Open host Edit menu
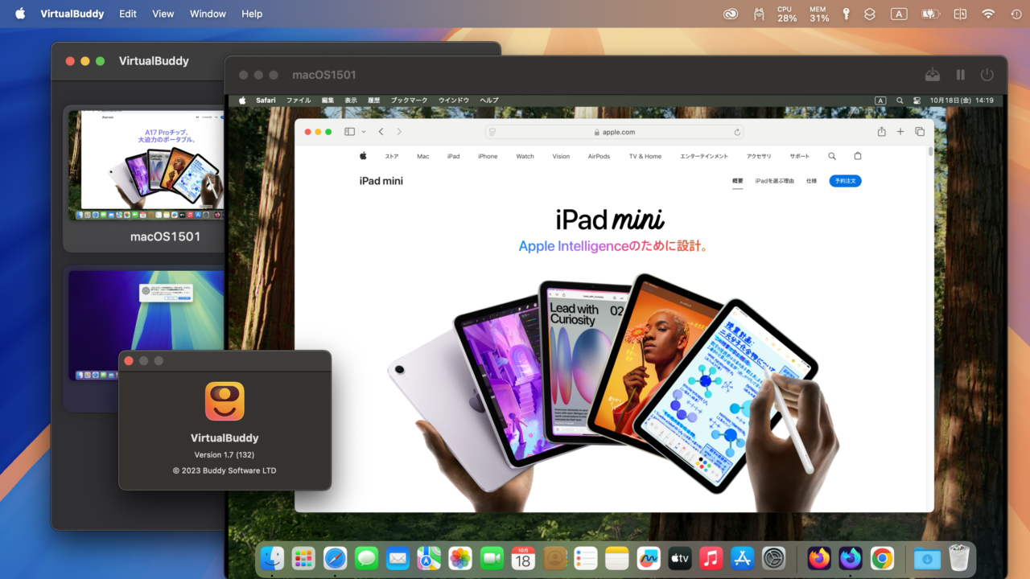The width and height of the screenshot is (1030, 579). tap(127, 14)
